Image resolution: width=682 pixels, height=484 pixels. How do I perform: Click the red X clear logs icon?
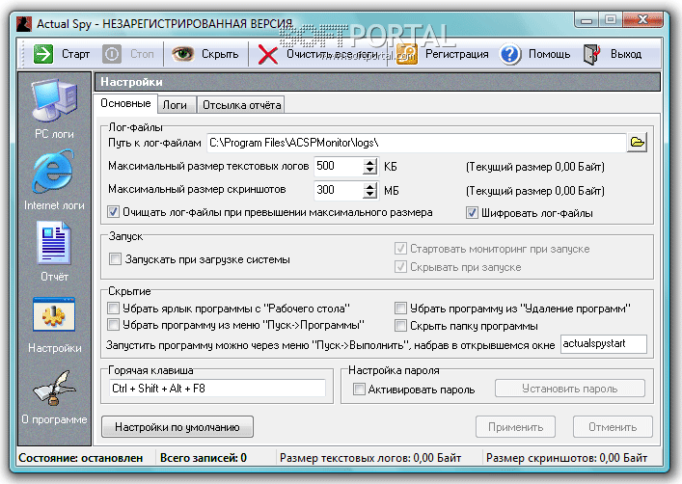[267, 55]
